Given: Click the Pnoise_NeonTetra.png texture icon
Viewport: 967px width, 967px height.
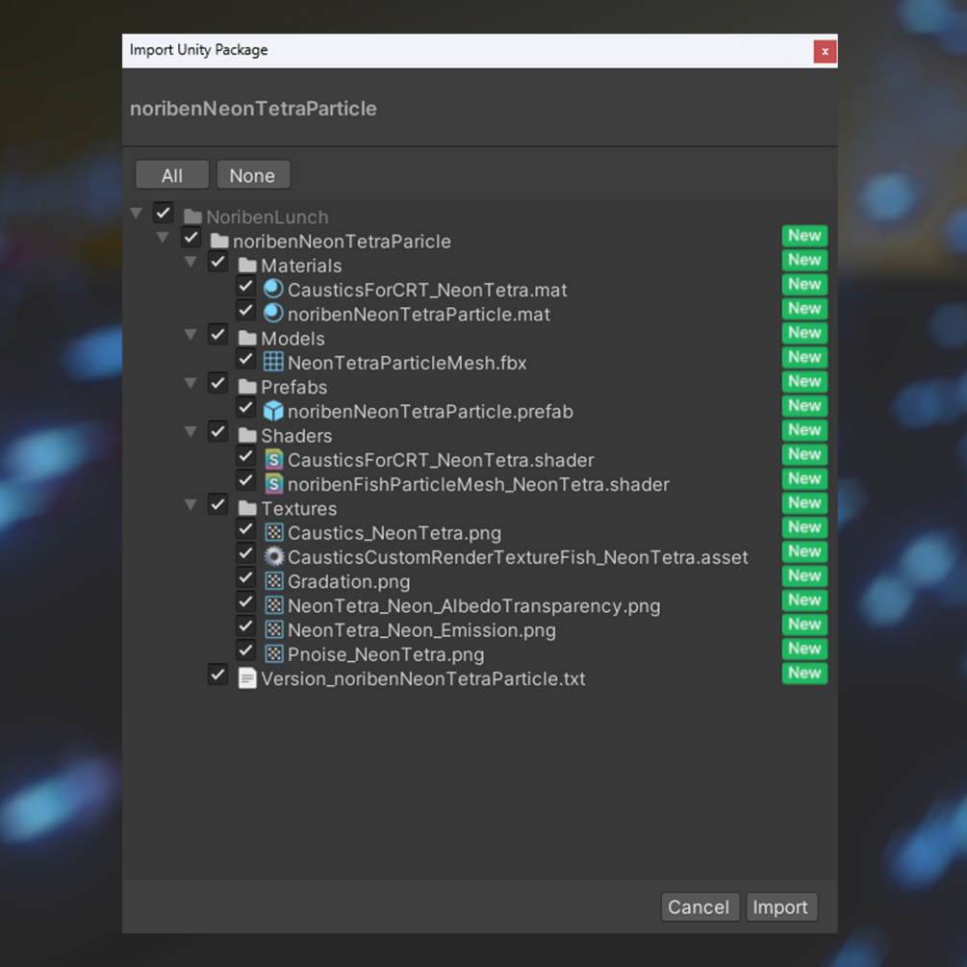Looking at the screenshot, I should pos(274,653).
